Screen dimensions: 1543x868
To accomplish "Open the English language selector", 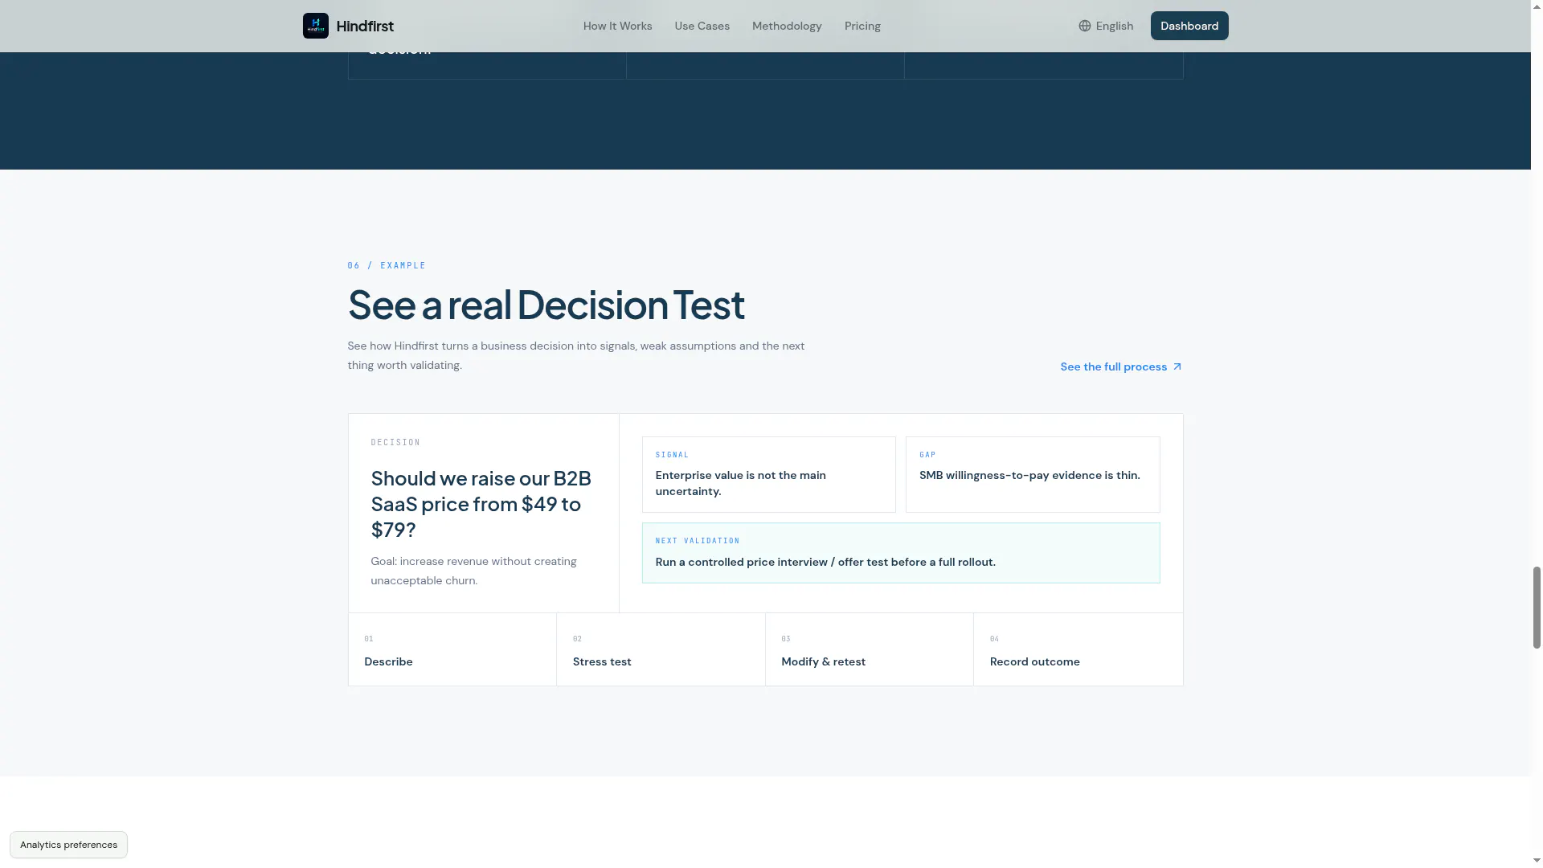I will 1106,26.
